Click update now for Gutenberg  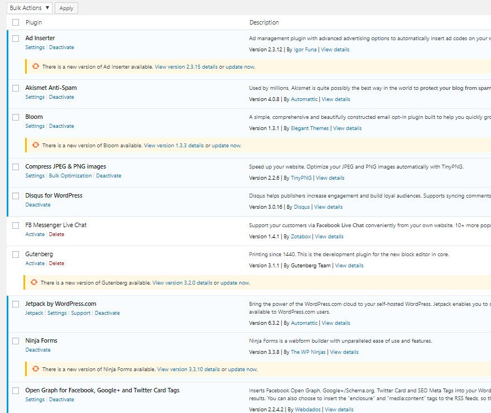click(235, 283)
